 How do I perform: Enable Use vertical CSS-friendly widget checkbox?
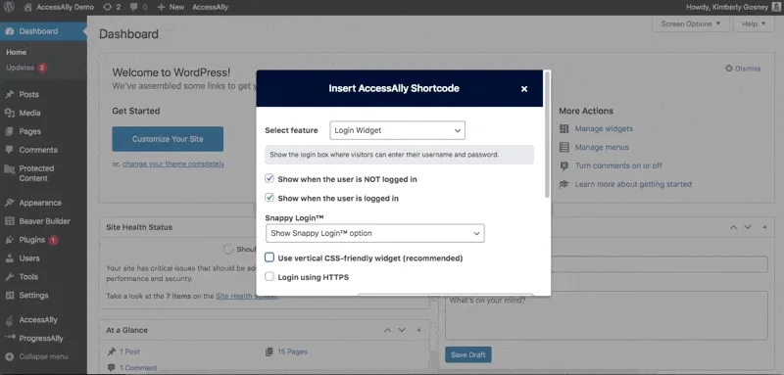[x=269, y=258]
